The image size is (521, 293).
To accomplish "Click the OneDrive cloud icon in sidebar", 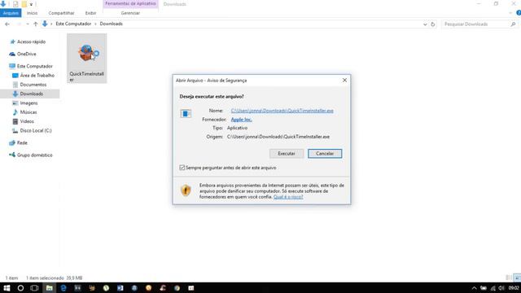I will click(13, 54).
